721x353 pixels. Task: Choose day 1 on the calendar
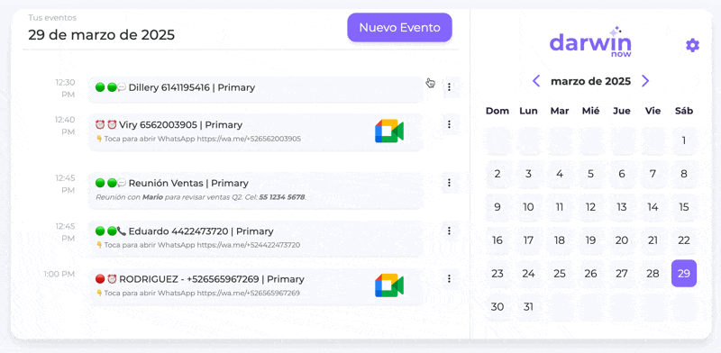(684, 140)
